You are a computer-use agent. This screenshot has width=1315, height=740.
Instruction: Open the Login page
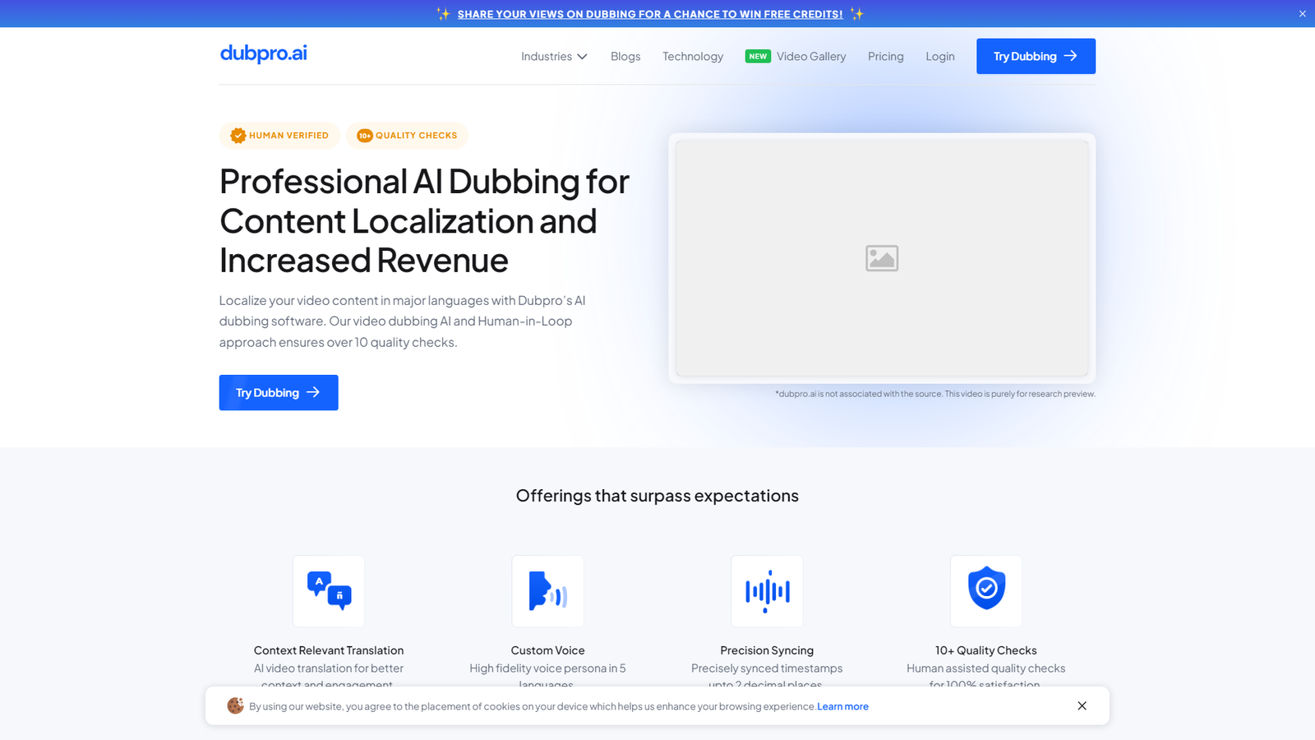tap(940, 56)
